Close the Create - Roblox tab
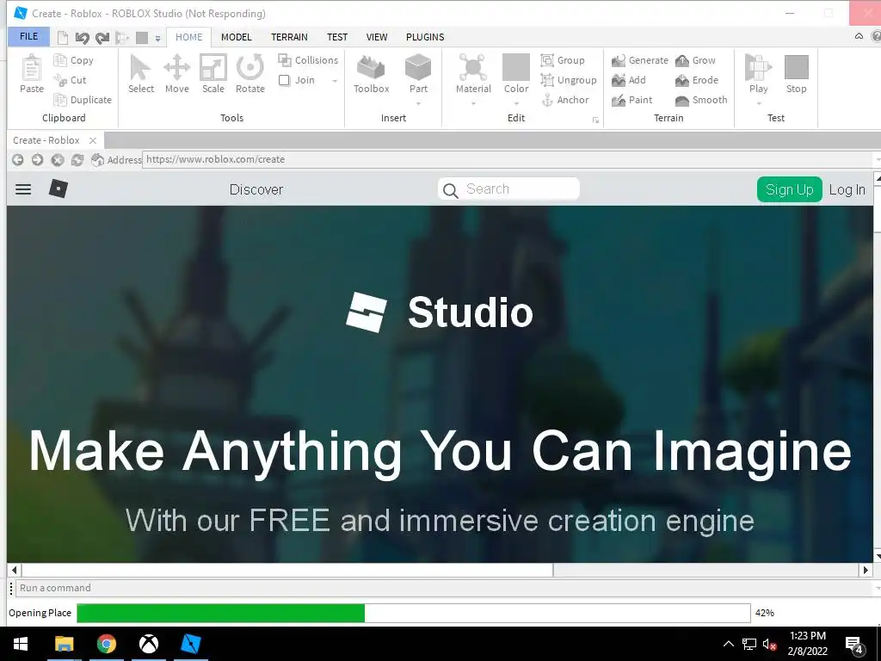Screen dimensions: 881x661 (93, 140)
